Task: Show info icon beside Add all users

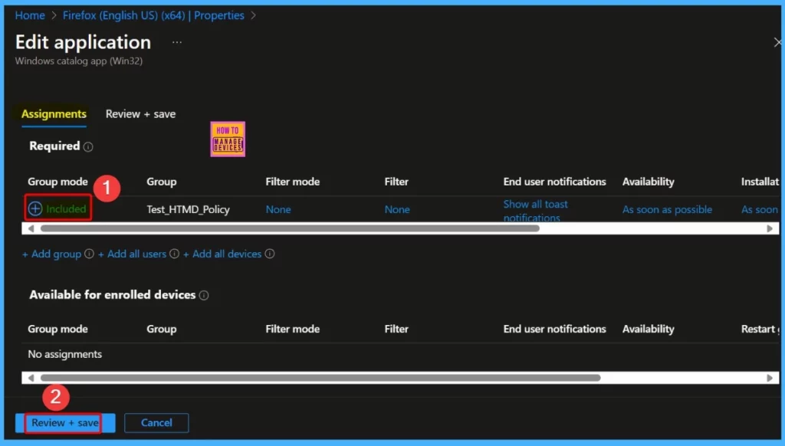Action: [174, 254]
